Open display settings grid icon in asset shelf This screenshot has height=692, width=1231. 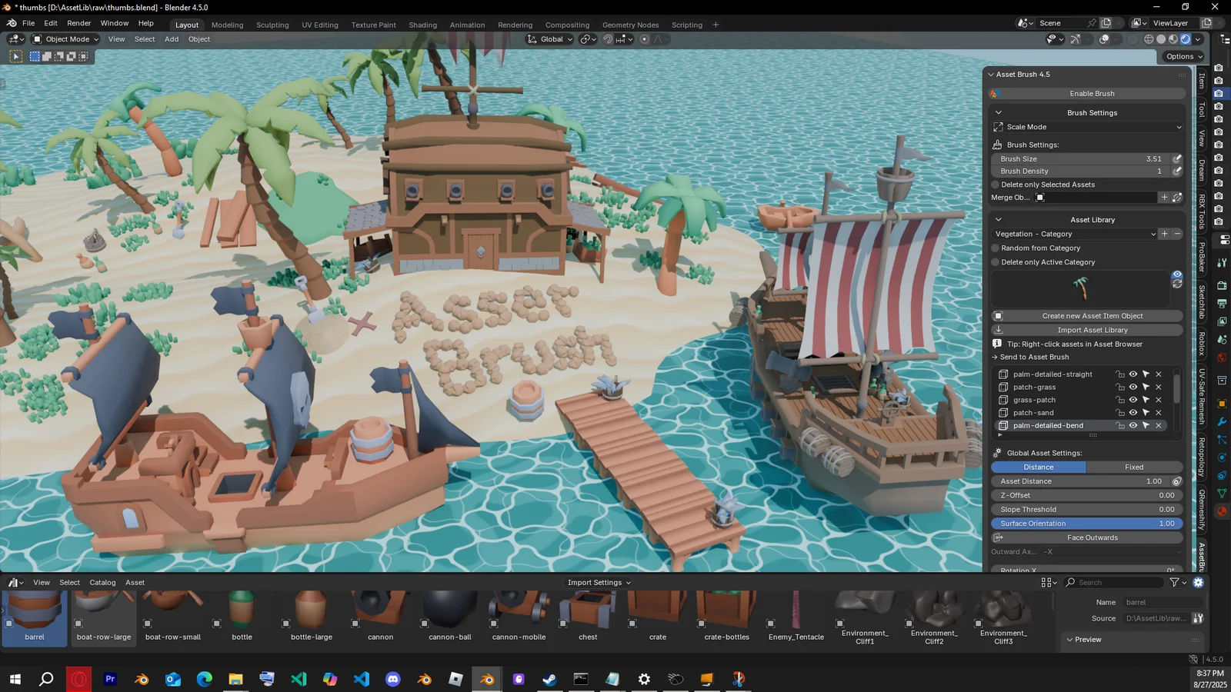click(1046, 582)
